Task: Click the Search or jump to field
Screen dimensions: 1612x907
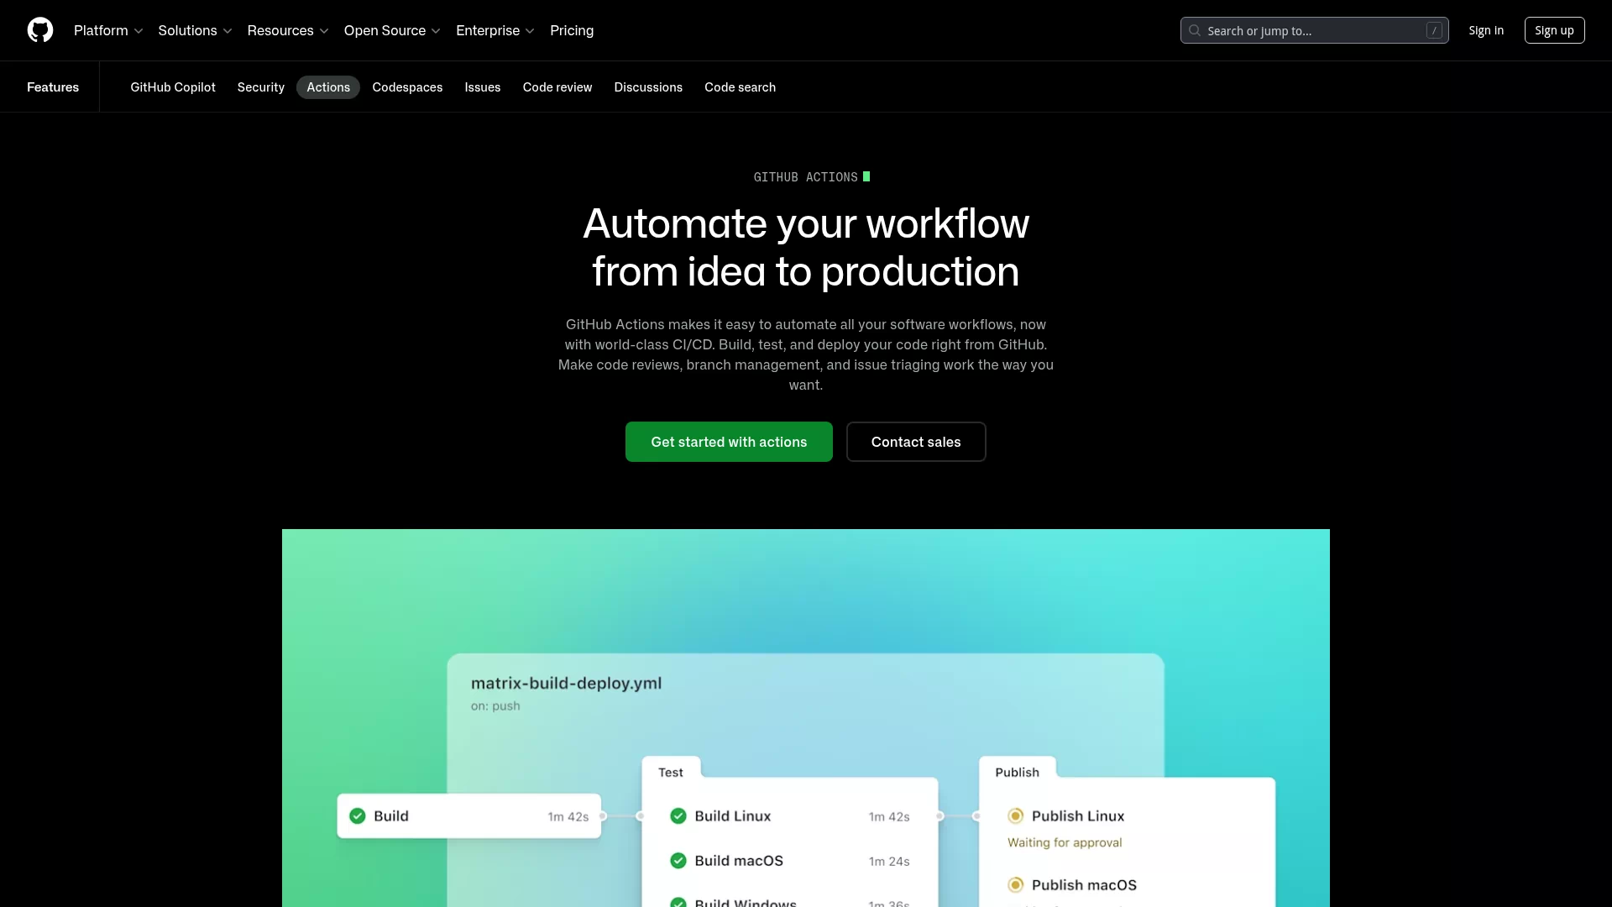Action: point(1314,30)
